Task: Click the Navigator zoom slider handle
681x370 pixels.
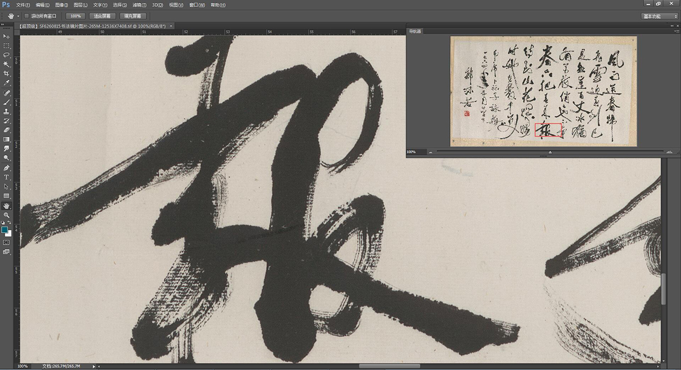Action: coord(550,152)
